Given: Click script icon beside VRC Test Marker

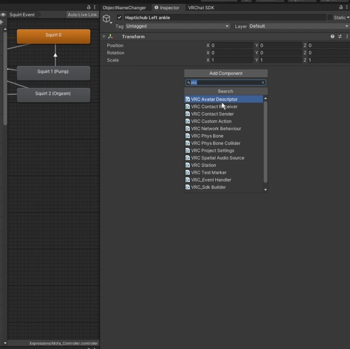Looking at the screenshot, I should tap(188, 172).
